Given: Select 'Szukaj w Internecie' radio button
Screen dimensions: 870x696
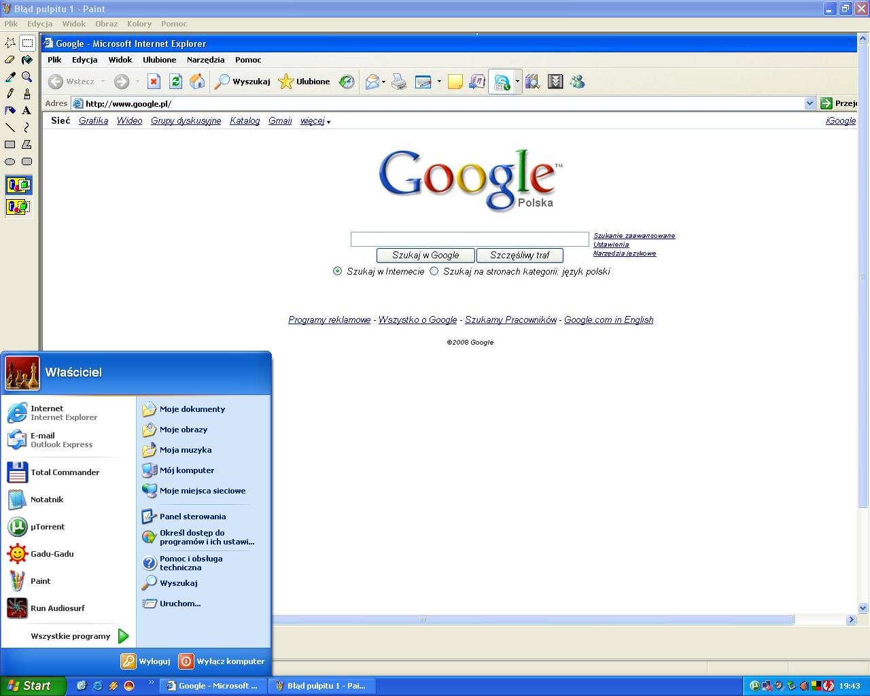Looking at the screenshot, I should (337, 271).
